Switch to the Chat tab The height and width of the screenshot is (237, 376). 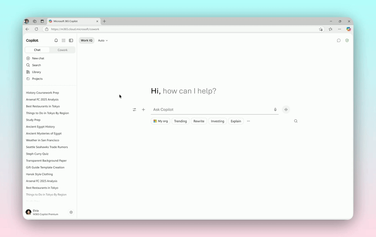coord(37,50)
